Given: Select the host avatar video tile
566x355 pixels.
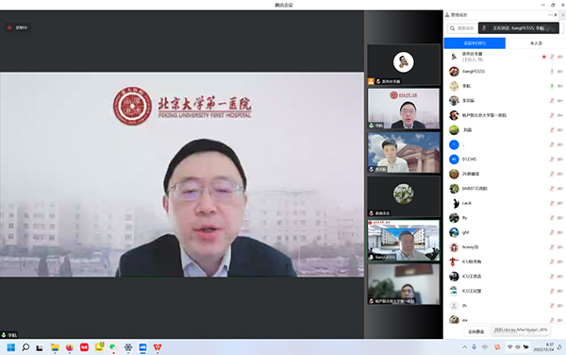Looking at the screenshot, I should point(404,65).
